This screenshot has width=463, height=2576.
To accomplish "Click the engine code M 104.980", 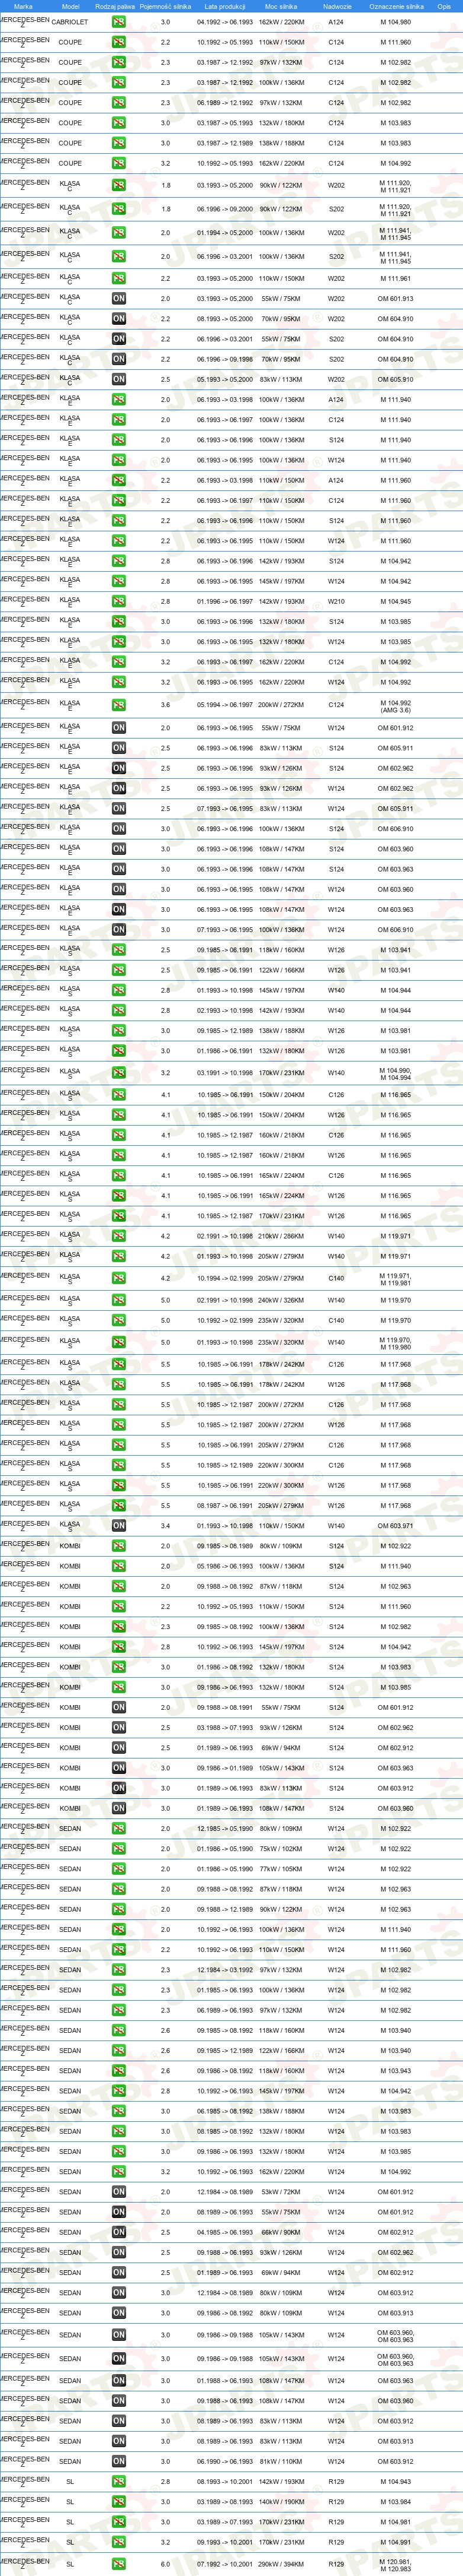I will coord(395,22).
